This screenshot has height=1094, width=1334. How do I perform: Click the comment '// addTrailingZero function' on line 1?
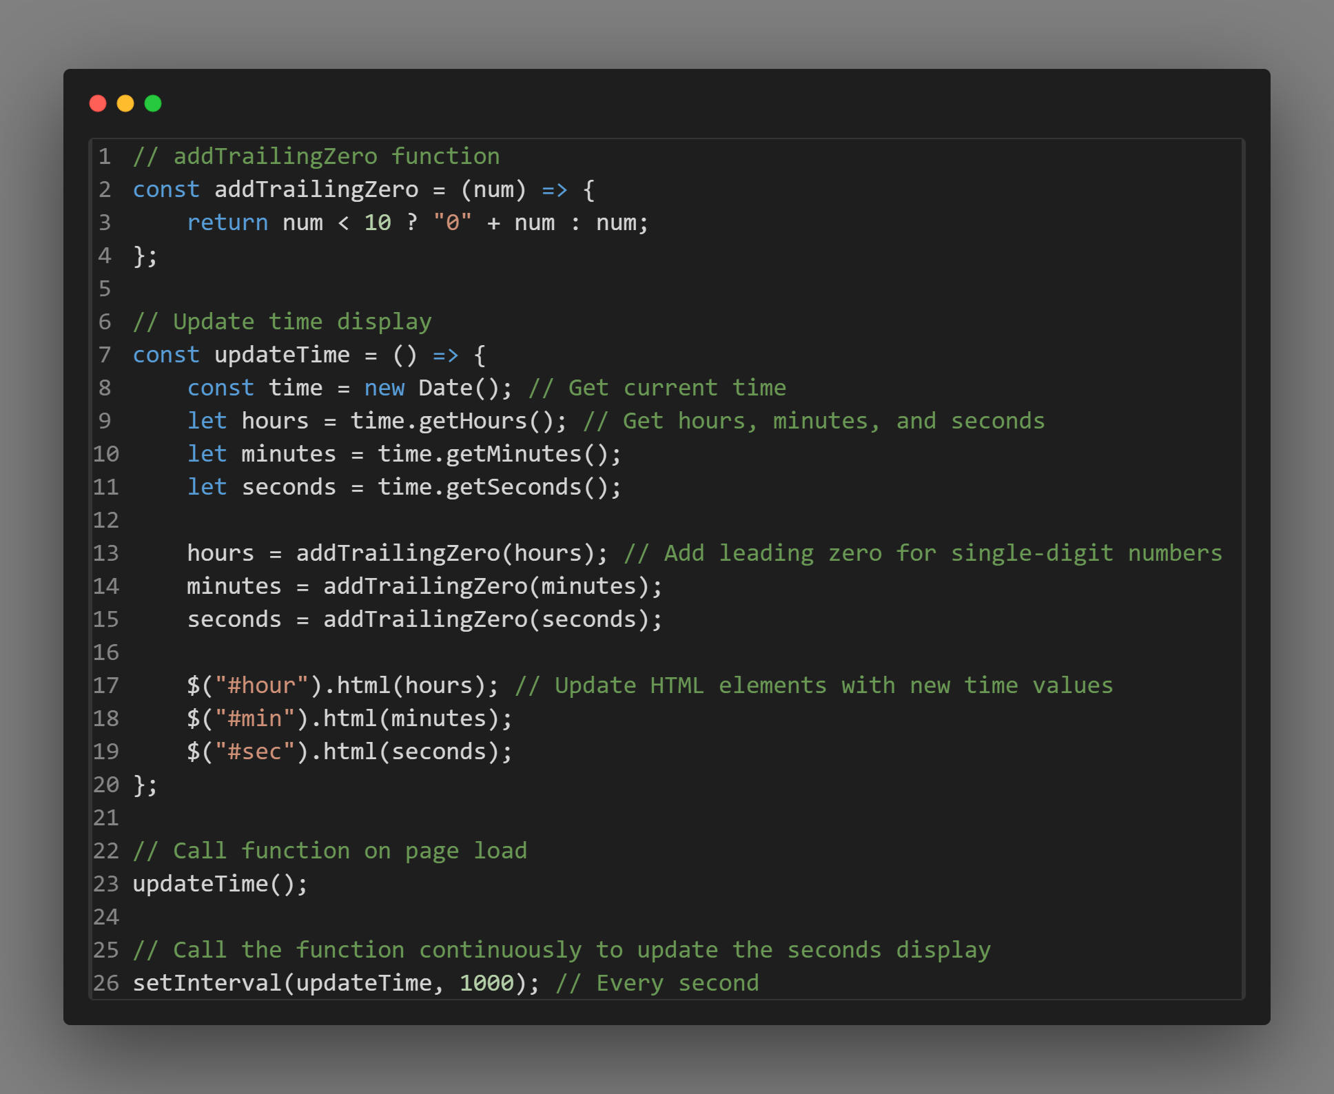[x=316, y=156]
